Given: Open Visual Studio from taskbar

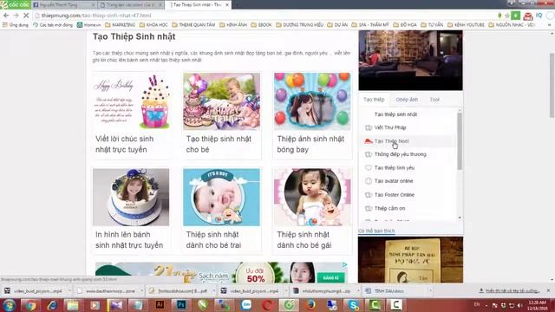Looking at the screenshot, I should (x=116, y=305).
